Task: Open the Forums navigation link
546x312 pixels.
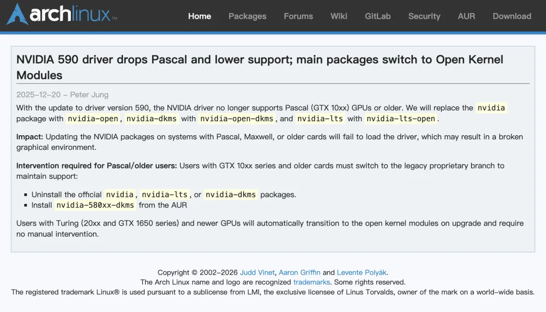Action: 298,16
